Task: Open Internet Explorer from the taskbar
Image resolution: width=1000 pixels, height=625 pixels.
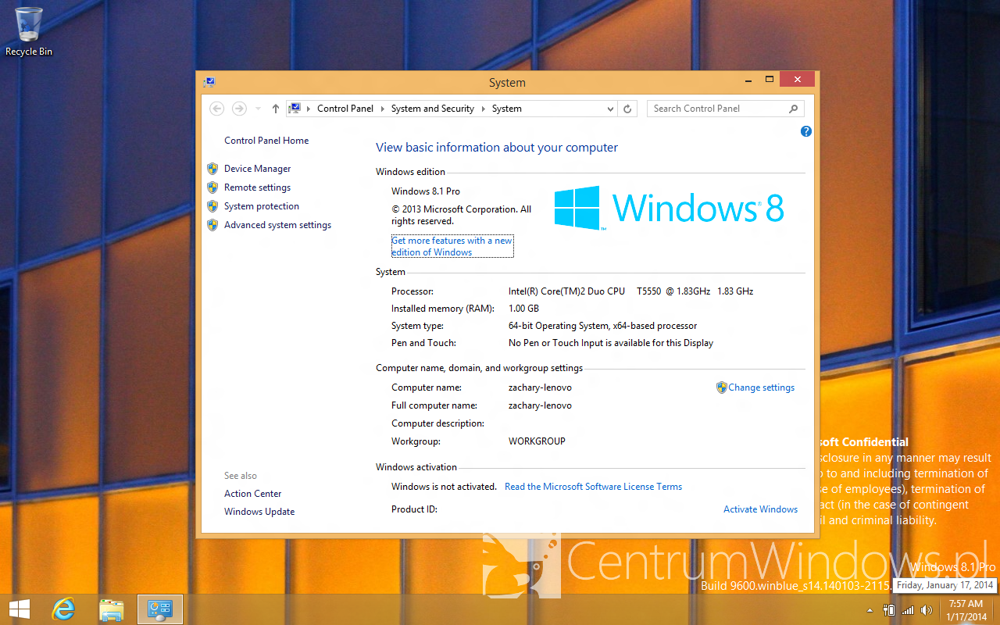Action: [63, 609]
